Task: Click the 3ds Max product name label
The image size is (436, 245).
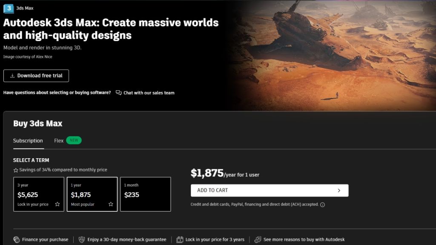Action: pos(25,8)
